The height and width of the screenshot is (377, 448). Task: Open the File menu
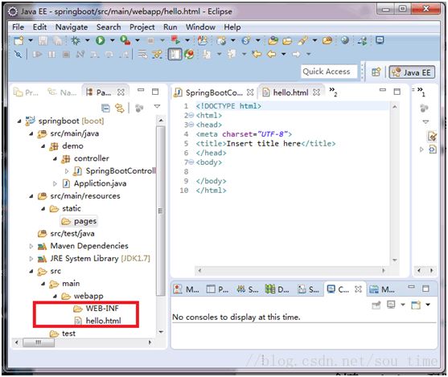[x=18, y=27]
